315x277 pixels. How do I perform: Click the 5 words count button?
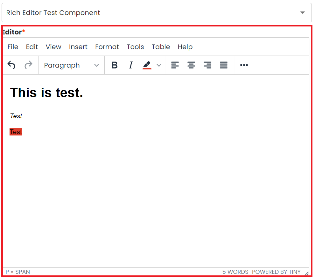pyautogui.click(x=235, y=272)
